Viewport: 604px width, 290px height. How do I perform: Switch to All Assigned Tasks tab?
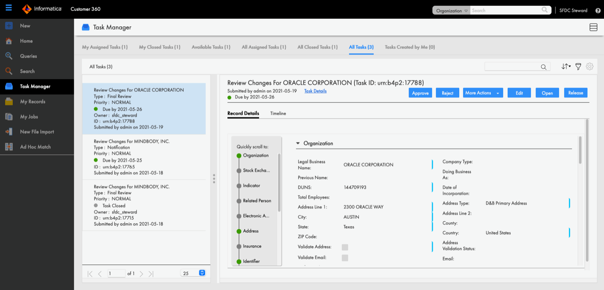[264, 47]
